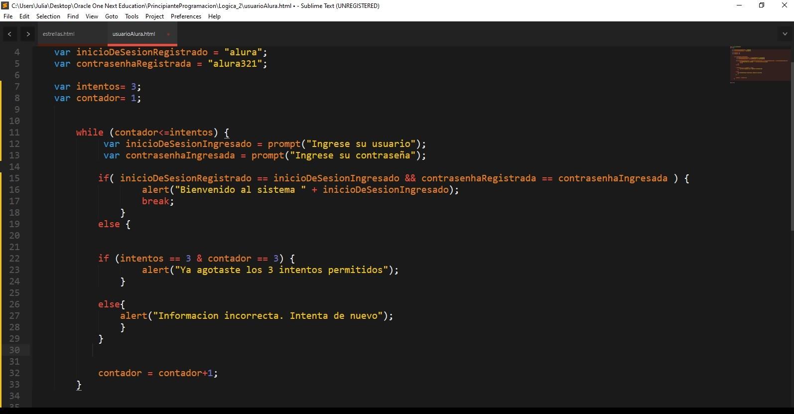Close usuarioAlura.html tab unsaved dot
This screenshot has width=794, height=414.
[168, 34]
